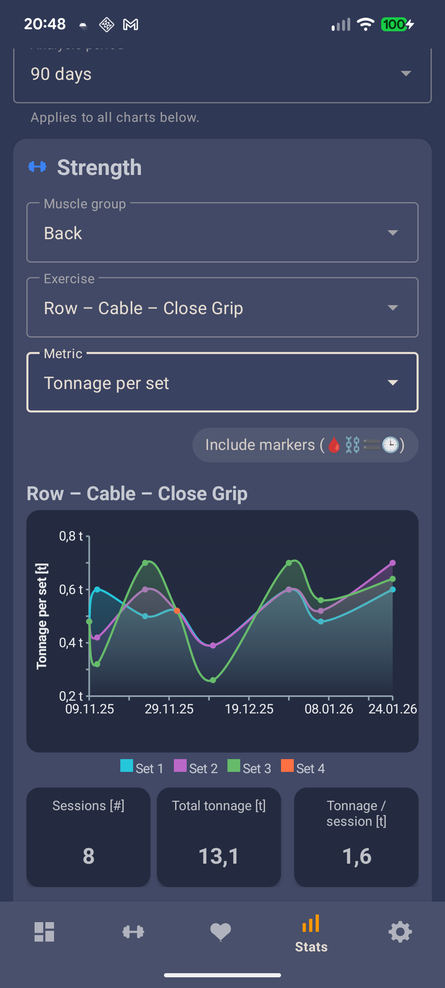
Task: Open the heart health section from bottom navigation
Action: pyautogui.click(x=221, y=932)
